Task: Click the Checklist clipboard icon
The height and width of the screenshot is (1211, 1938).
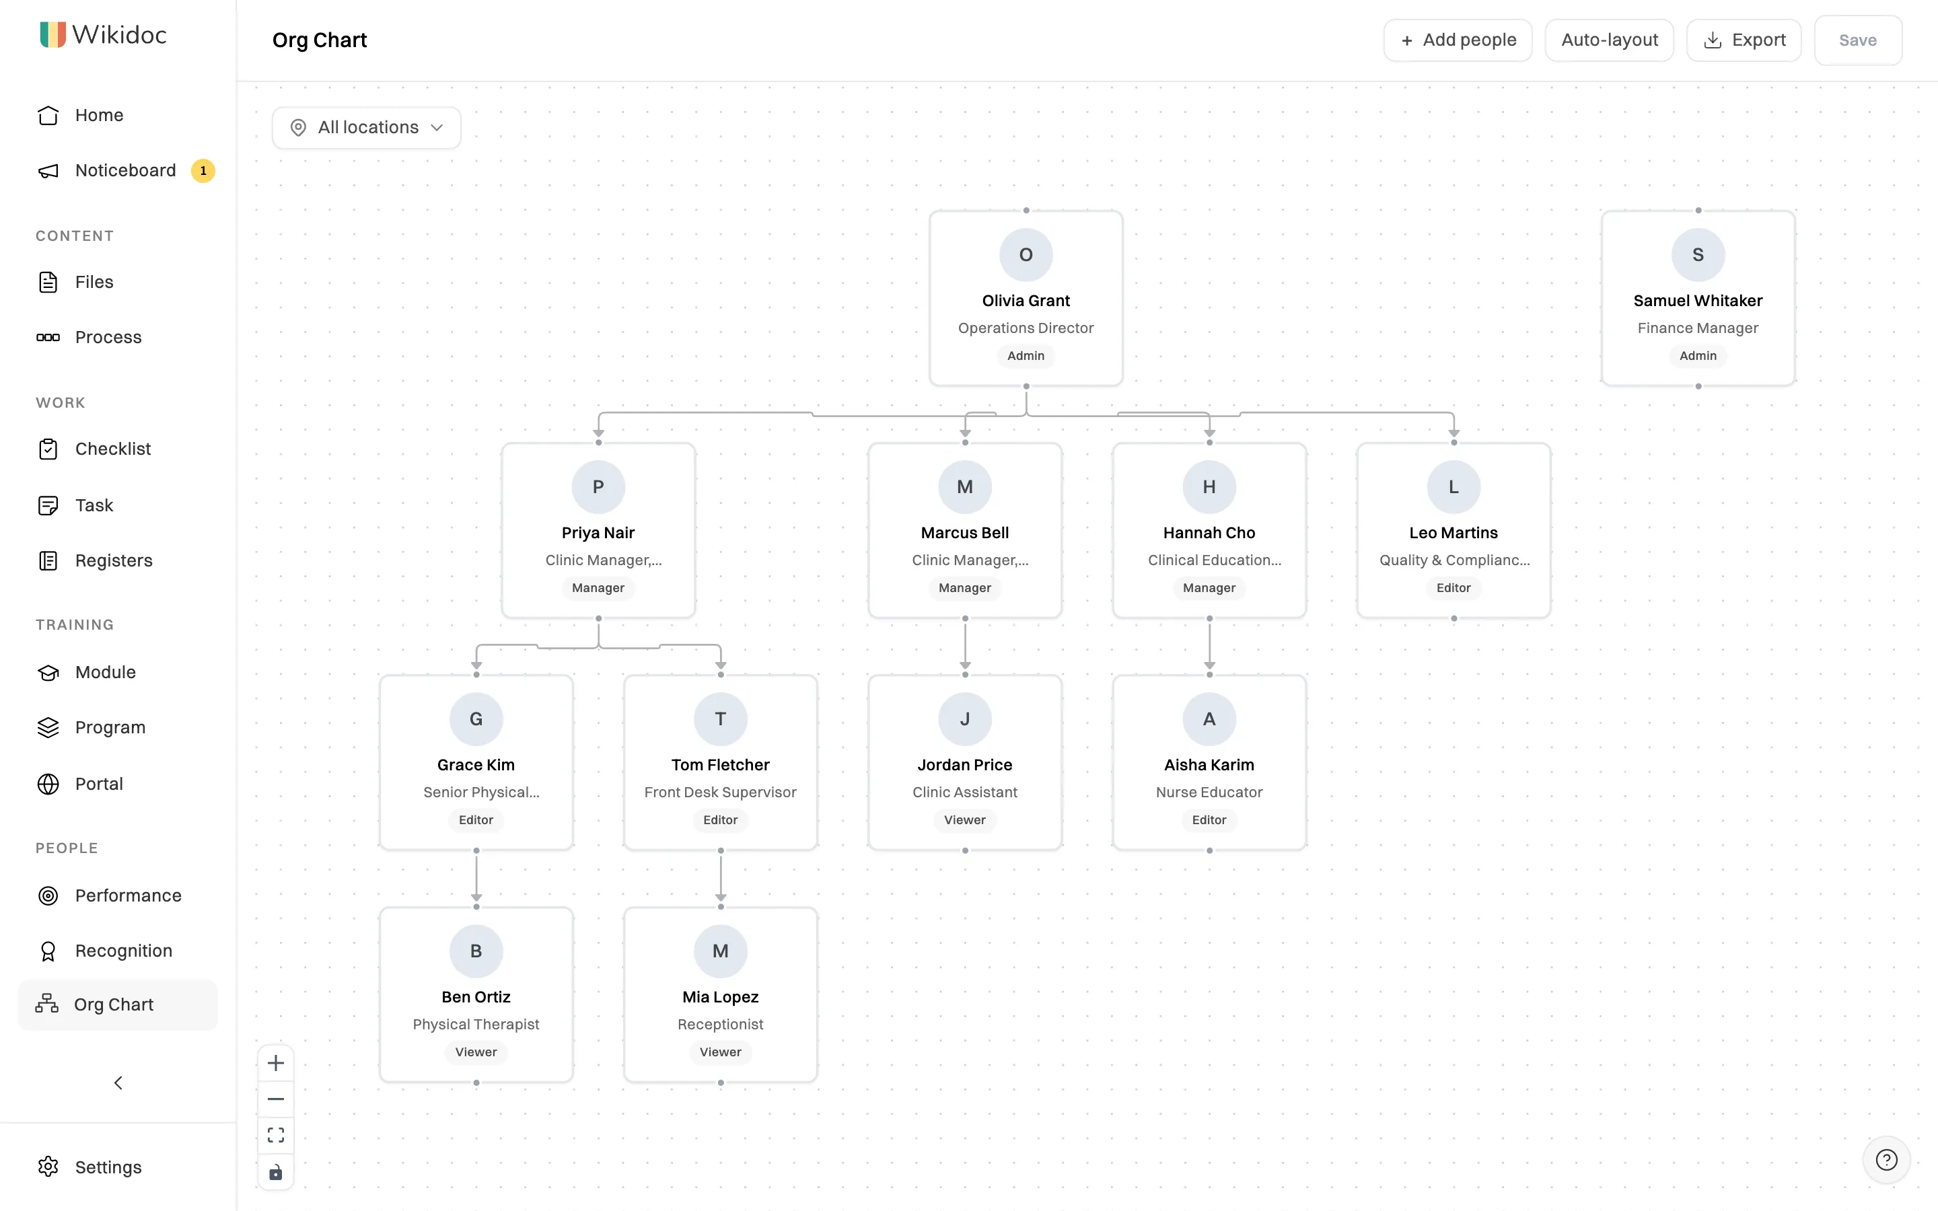Action: 48,449
